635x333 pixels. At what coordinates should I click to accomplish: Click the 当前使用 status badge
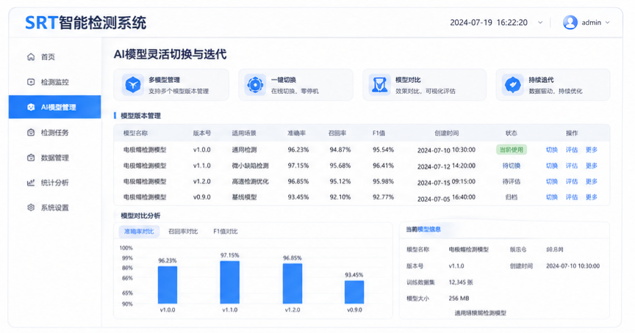(x=512, y=150)
